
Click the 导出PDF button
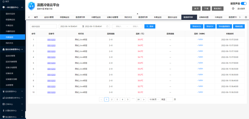click(x=210, y=26)
